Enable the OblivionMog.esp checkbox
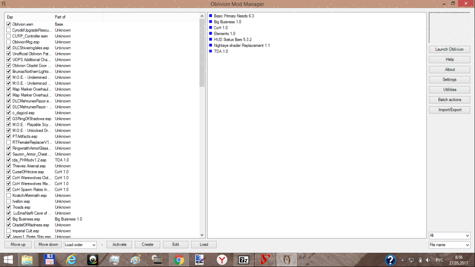This screenshot has height=267, width=475. (x=9, y=42)
